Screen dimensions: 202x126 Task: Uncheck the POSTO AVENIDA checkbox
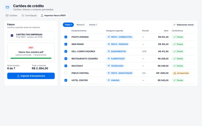point(66,37)
